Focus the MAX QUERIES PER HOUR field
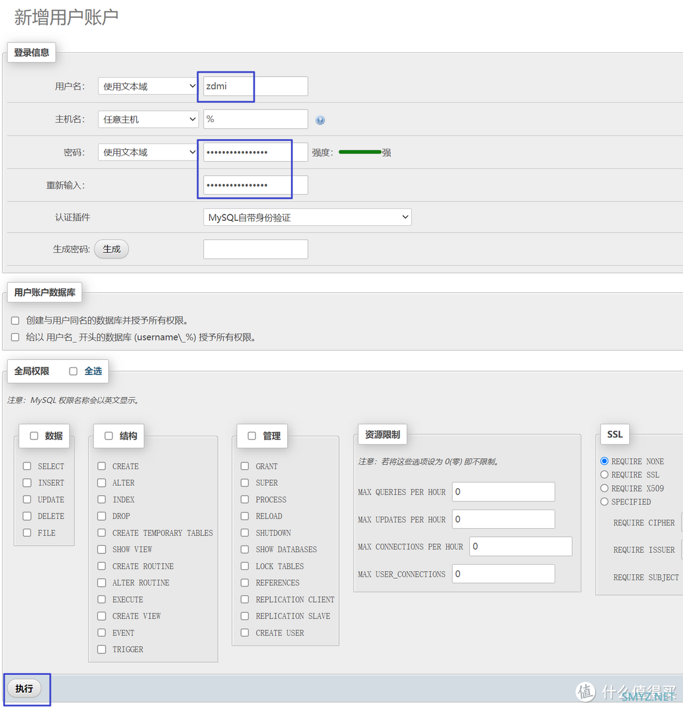This screenshot has height=709, width=683. [x=503, y=491]
